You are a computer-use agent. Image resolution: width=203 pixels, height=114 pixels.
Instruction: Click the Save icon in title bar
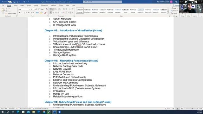pyautogui.click(x=14, y=2)
